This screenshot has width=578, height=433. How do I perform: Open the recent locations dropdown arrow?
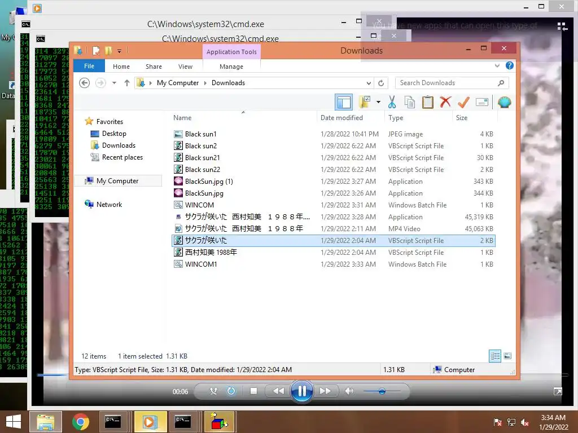(114, 83)
